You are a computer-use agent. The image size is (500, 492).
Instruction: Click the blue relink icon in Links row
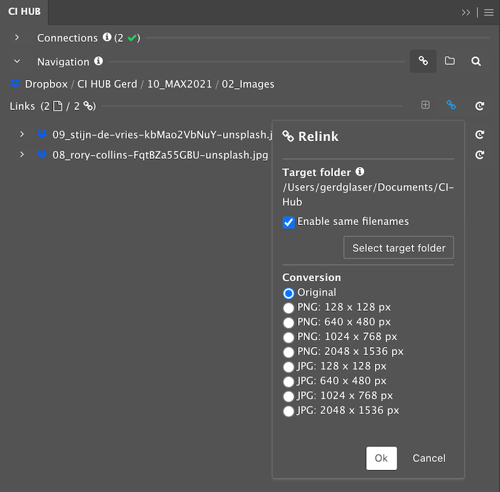point(451,104)
